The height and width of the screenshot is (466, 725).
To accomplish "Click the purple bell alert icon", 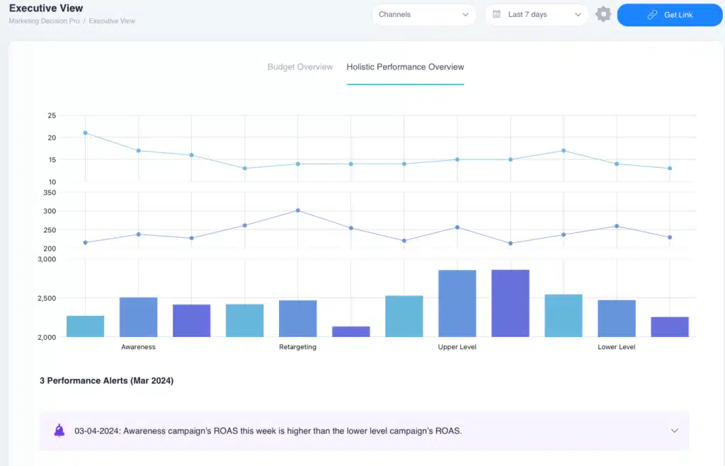I will click(59, 431).
